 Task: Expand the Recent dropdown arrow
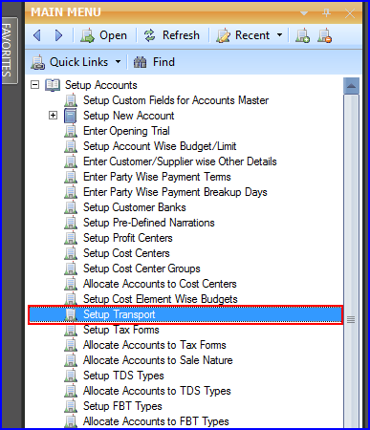point(279,34)
